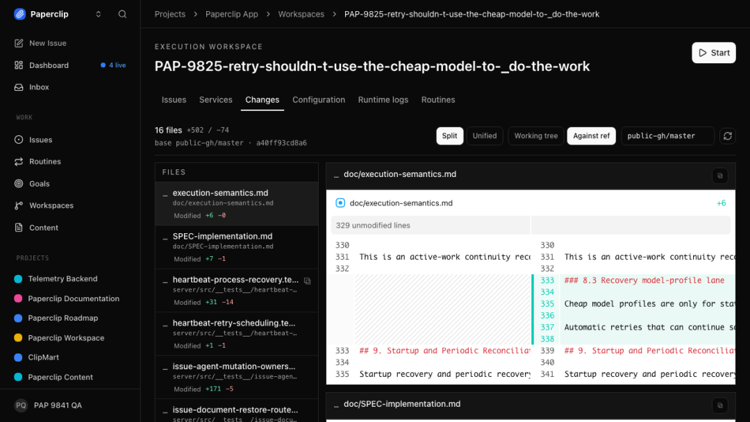Screen dimensions: 750x422
Task: Open the Inbox from sidebar
Action: click(x=39, y=87)
